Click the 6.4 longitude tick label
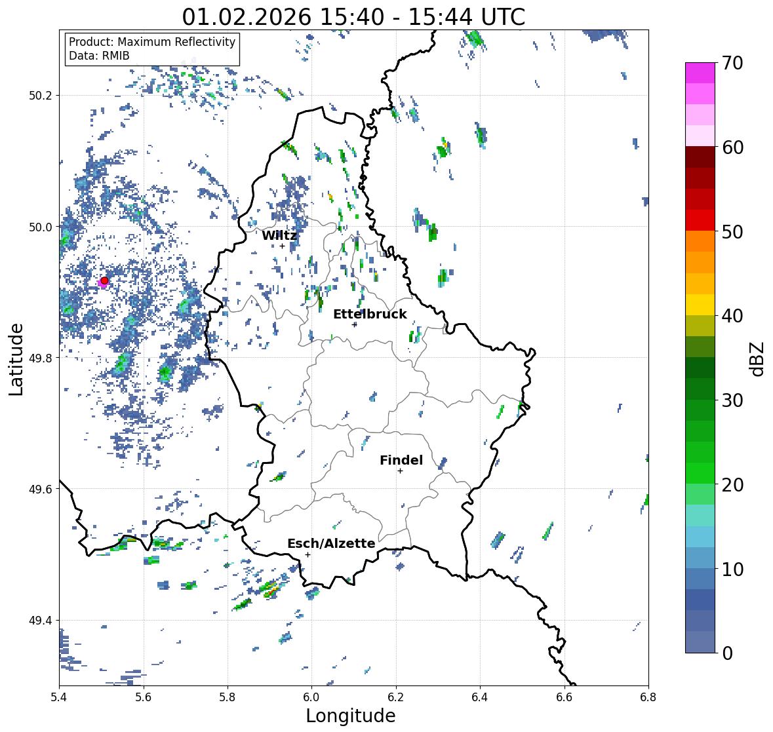Screen dimensions: 773x732 pos(480,697)
